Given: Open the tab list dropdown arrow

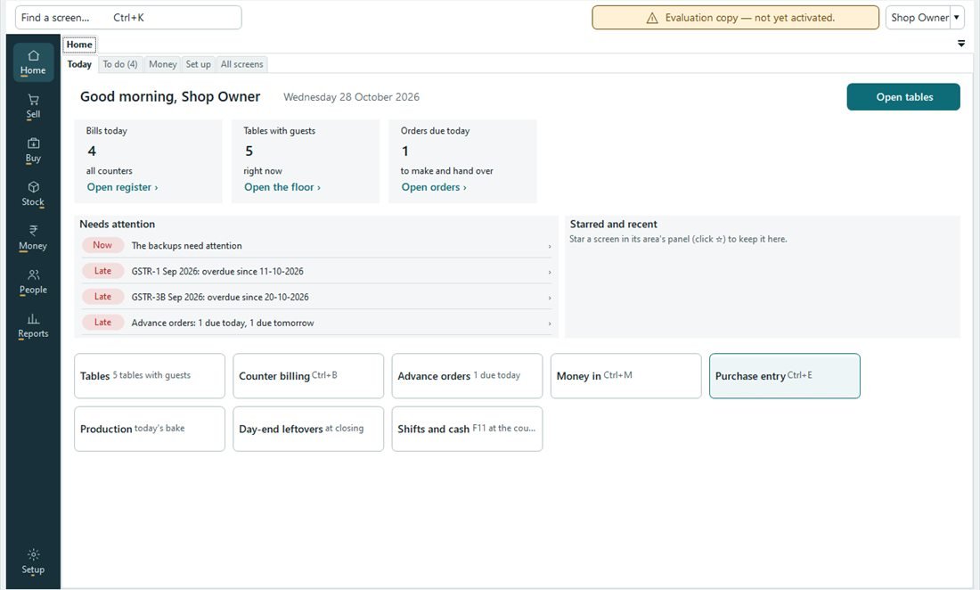Looking at the screenshot, I should pyautogui.click(x=961, y=44).
